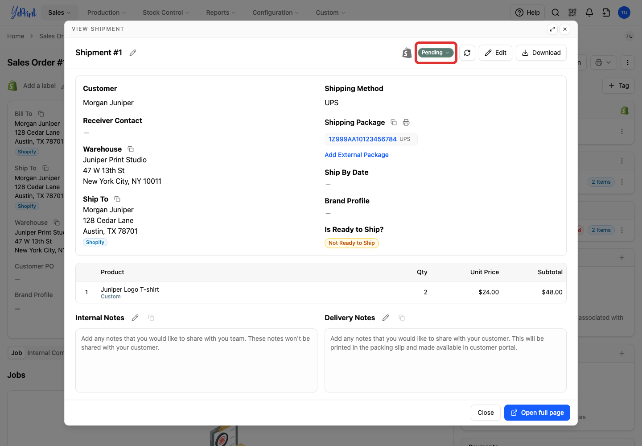Open the sales order more options menu
The image size is (642, 446).
point(628,62)
